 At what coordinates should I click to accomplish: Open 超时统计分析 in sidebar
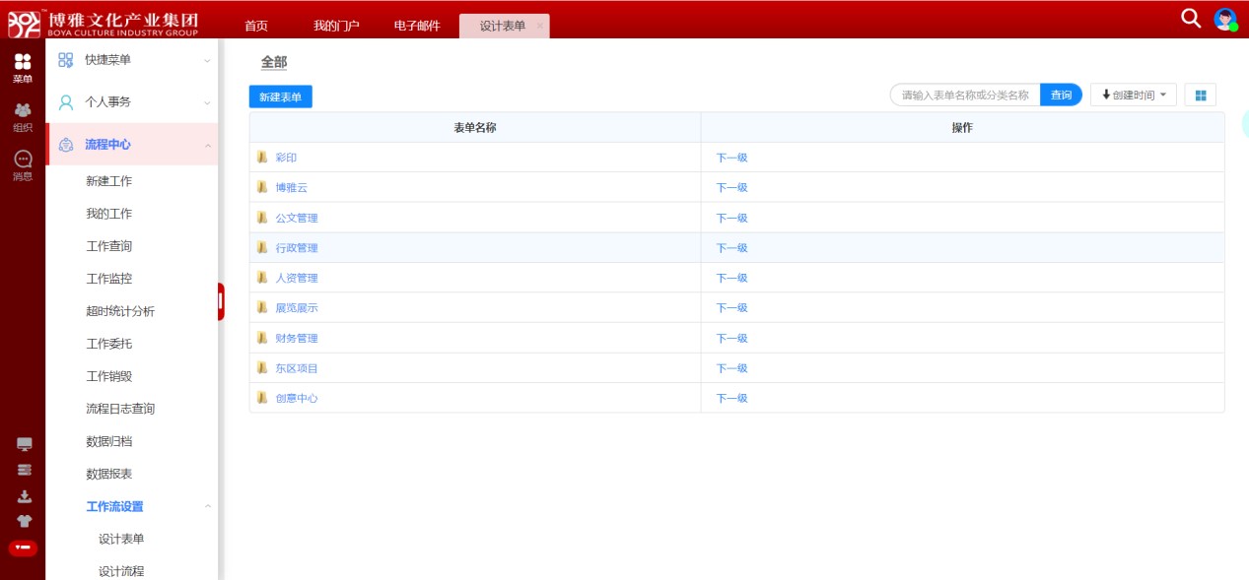coord(120,311)
